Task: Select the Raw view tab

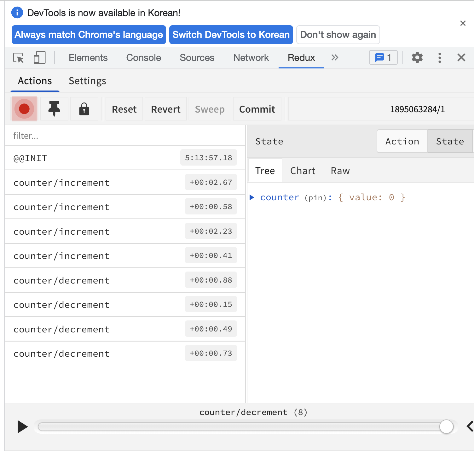Action: tap(340, 171)
